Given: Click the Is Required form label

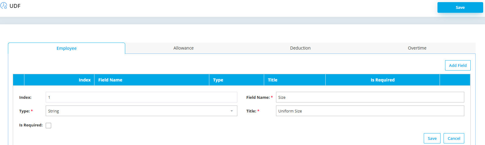Looking at the screenshot, I should click(31, 125).
